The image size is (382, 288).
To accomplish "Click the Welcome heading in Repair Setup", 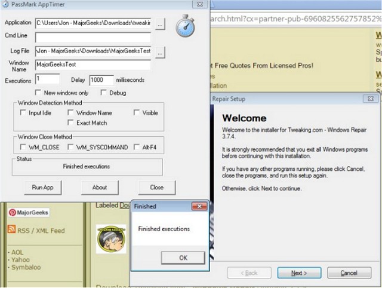I will click(x=244, y=118).
